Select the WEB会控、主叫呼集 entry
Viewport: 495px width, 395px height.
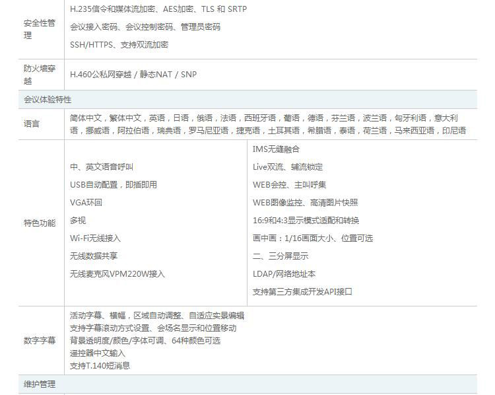289,185
